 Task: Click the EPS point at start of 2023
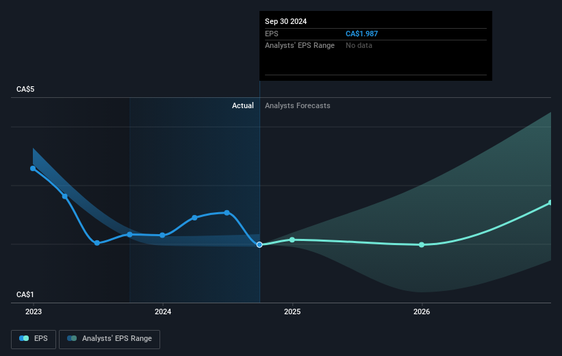coord(33,168)
